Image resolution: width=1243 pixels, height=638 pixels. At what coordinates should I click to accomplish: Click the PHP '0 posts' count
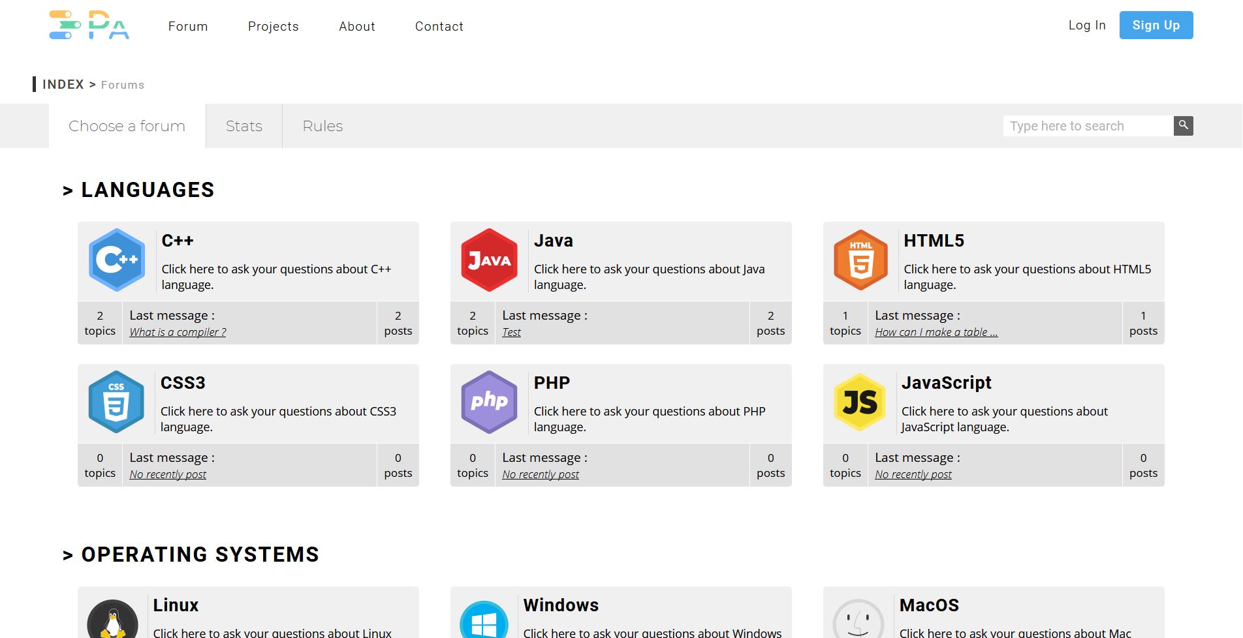pos(771,465)
